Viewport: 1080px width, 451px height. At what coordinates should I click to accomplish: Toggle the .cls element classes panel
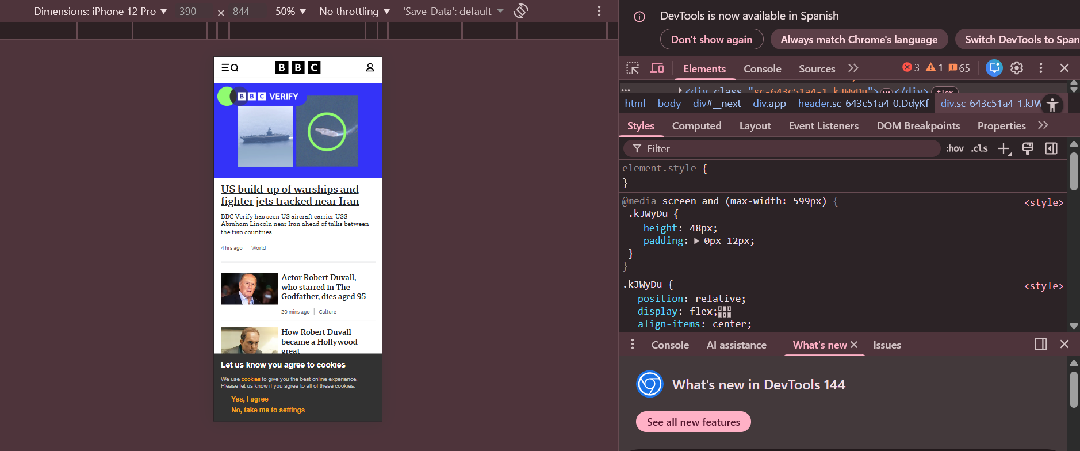tap(979, 149)
